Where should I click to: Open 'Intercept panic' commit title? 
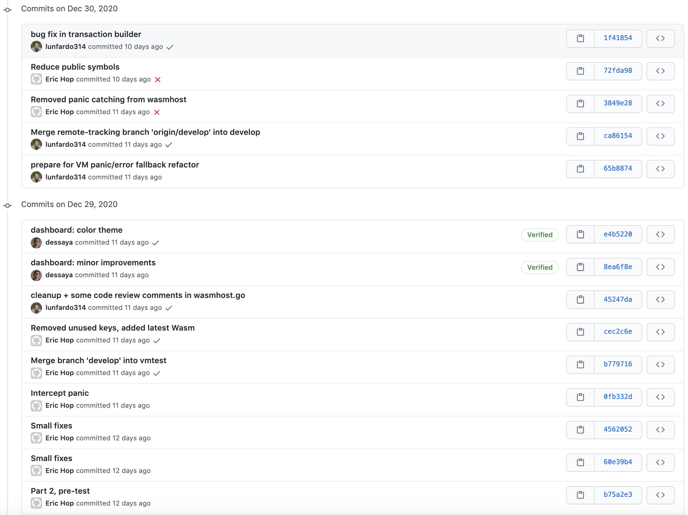[60, 393]
